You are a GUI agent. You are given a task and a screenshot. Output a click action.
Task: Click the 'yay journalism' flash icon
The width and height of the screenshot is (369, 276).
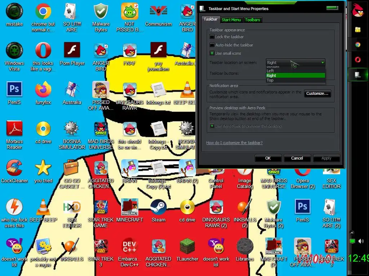click(x=159, y=50)
